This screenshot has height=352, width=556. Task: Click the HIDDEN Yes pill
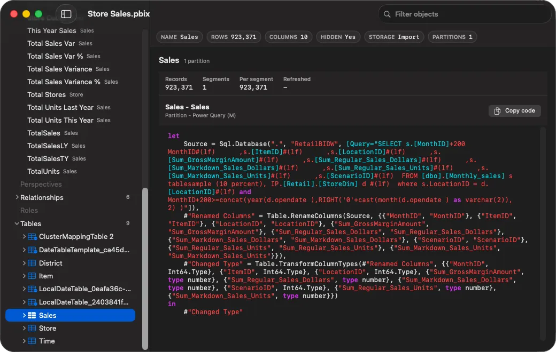[x=338, y=37]
